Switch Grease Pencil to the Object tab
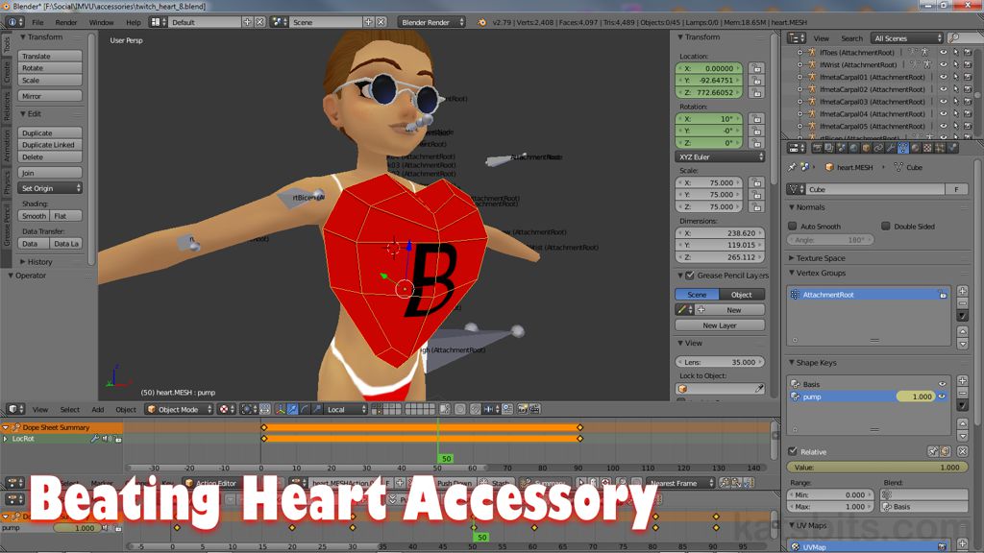The image size is (984, 553). tap(742, 294)
